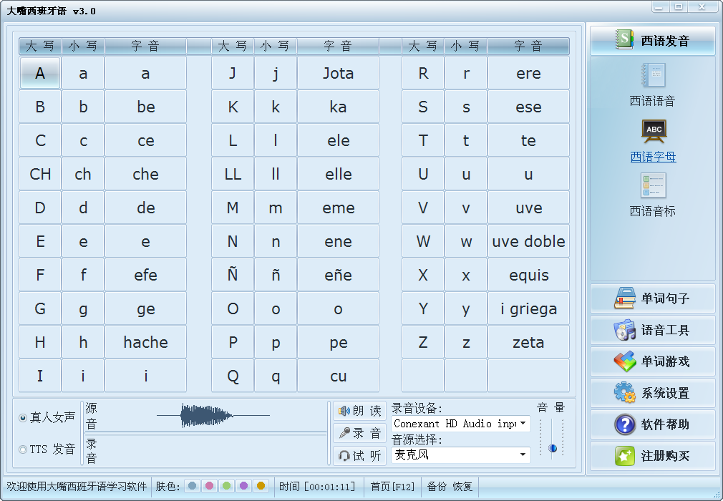The image size is (723, 501).
Task: Click the 录音 record button
Action: (359, 433)
